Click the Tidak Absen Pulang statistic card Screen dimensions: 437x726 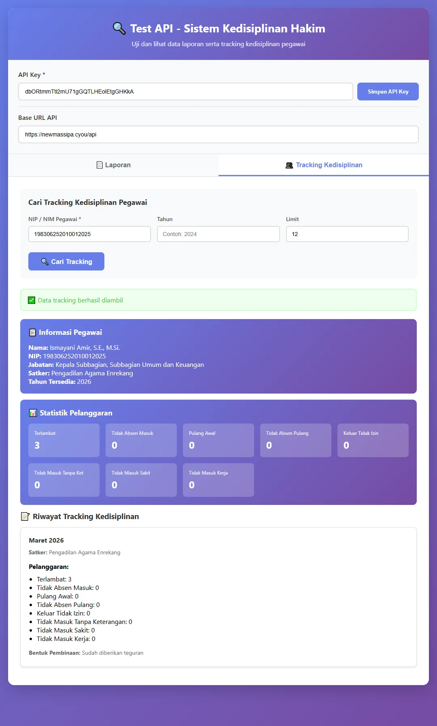pos(296,440)
